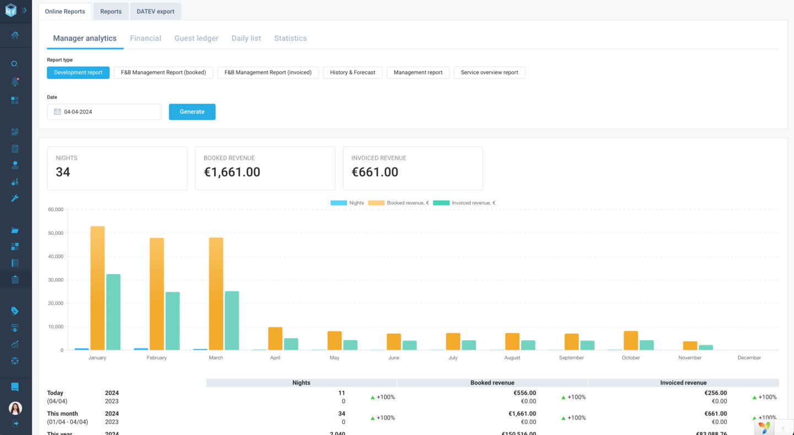Open the search magnifier icon
The height and width of the screenshot is (435, 794).
click(15, 64)
